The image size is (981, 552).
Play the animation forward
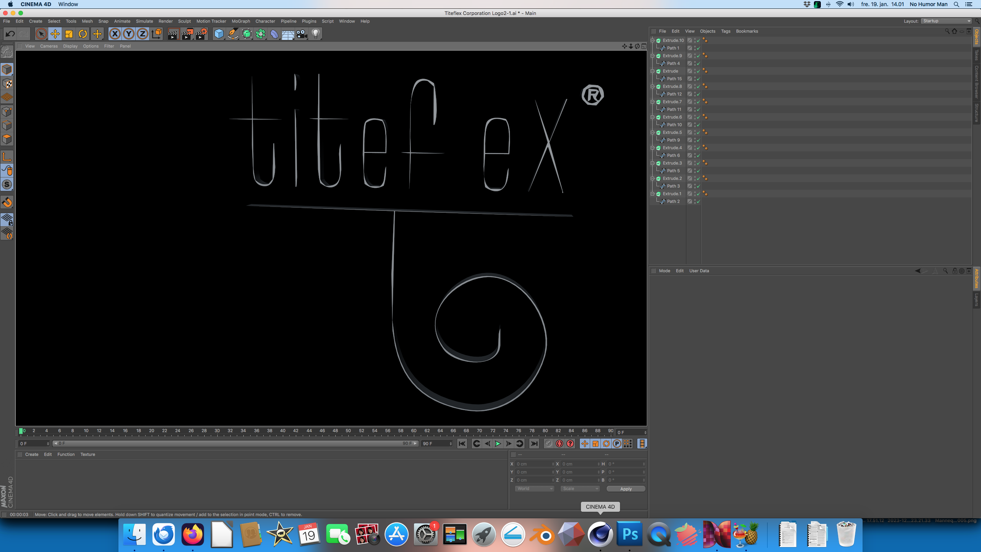(x=498, y=444)
